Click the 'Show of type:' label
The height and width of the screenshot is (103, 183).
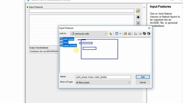[67, 82]
